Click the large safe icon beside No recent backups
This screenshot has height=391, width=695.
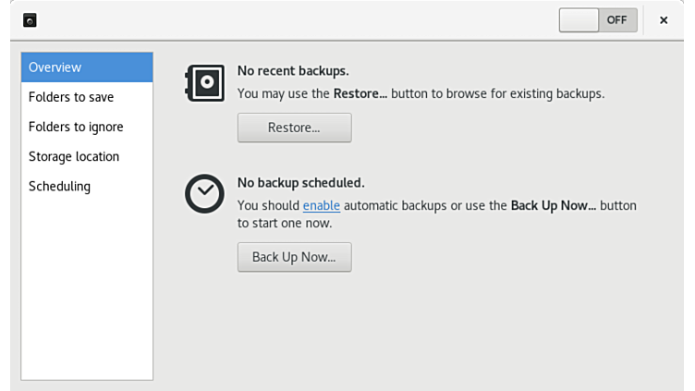tap(204, 83)
